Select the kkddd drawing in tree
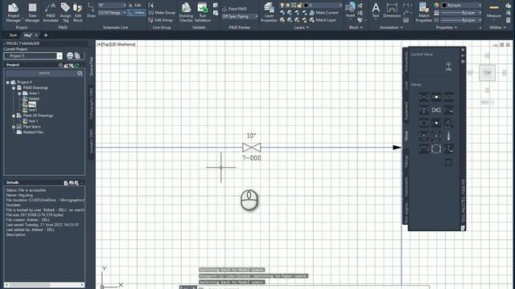Image resolution: width=515 pixels, height=289 pixels. [x=34, y=99]
